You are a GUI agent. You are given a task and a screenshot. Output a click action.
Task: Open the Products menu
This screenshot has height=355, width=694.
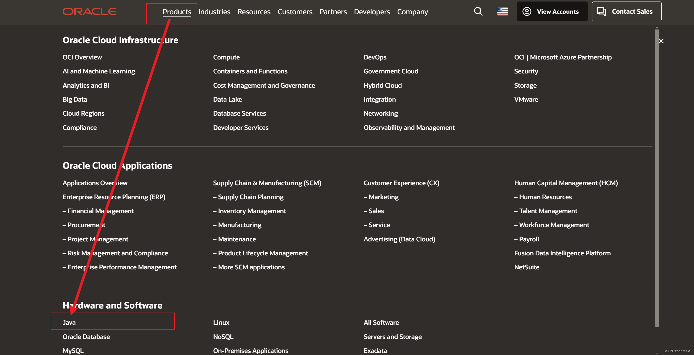pos(177,12)
